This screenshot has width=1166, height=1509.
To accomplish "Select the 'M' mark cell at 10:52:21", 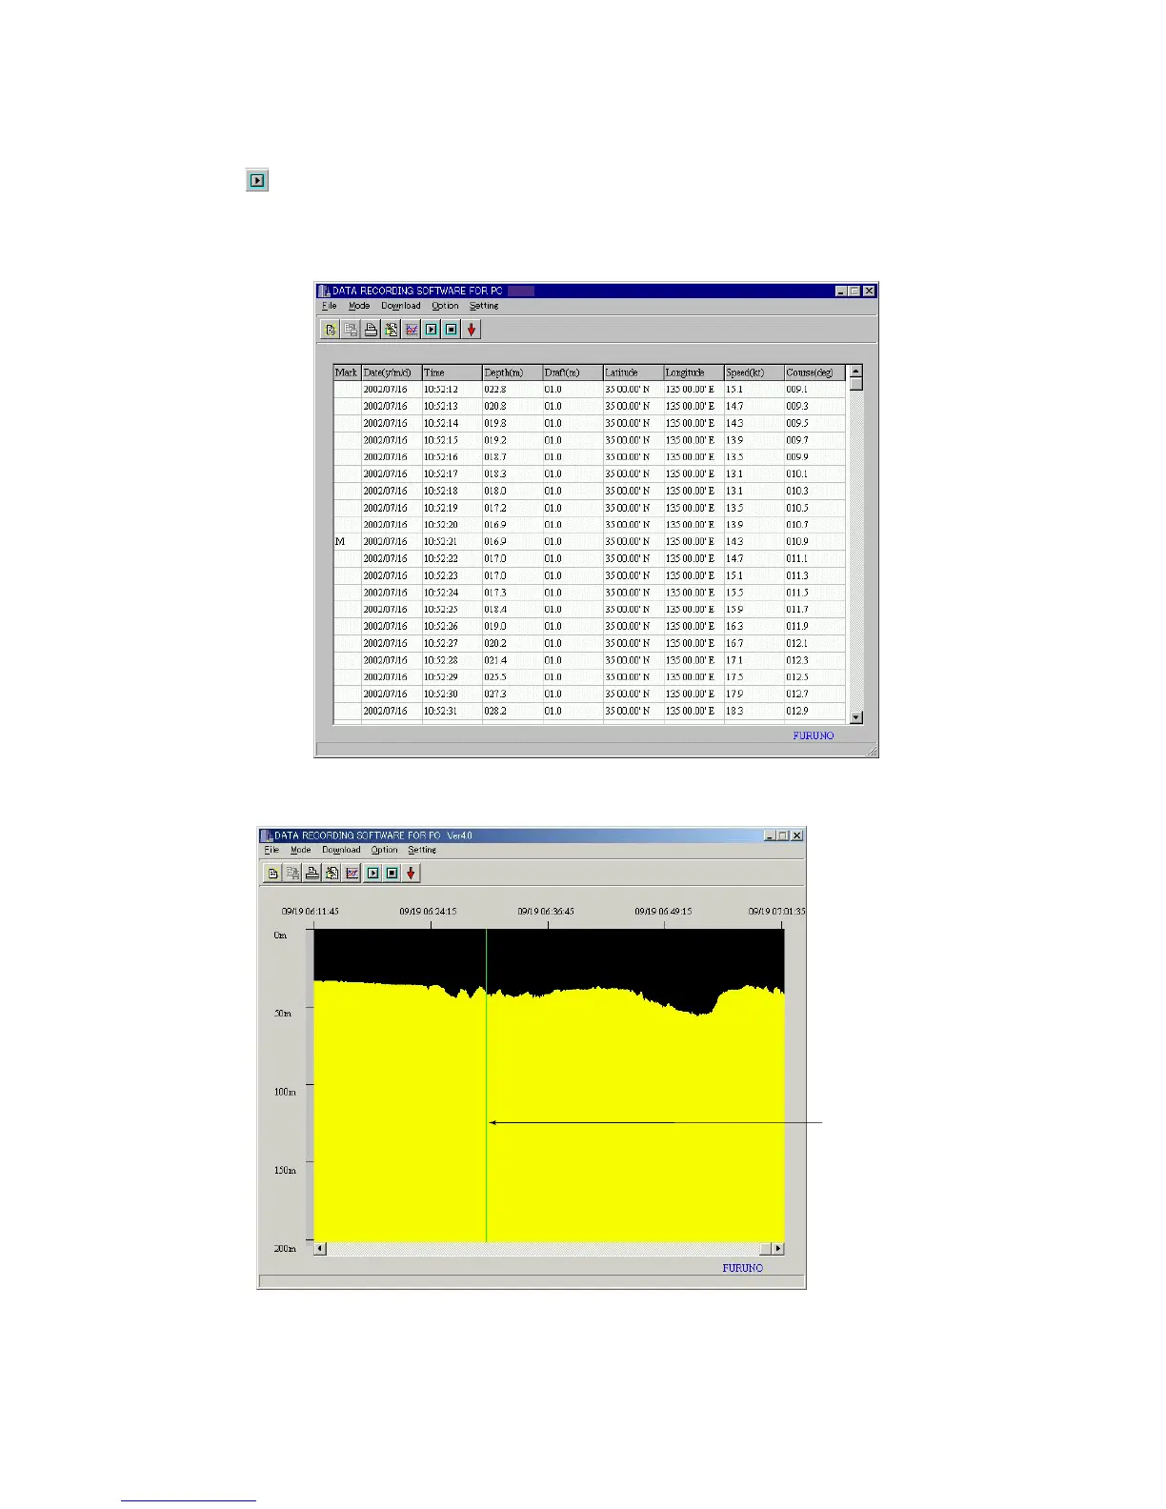I will (347, 541).
